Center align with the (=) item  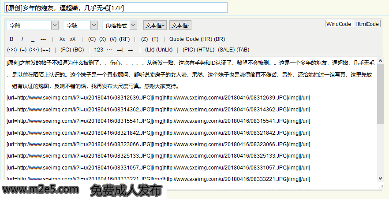(23, 50)
